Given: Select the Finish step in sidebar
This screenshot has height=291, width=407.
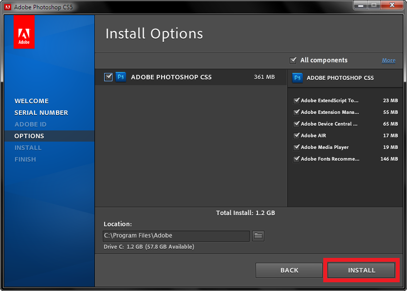Looking at the screenshot, I should tap(25, 159).
